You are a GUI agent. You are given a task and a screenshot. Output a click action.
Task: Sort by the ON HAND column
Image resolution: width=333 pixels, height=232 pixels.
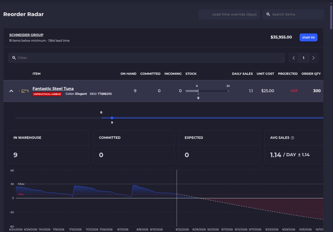coord(128,74)
